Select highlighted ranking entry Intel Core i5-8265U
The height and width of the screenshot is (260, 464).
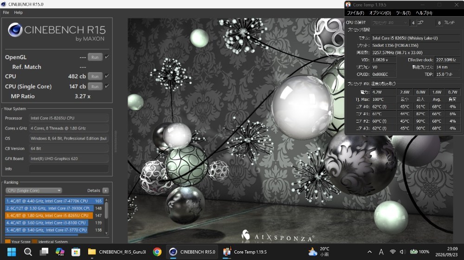point(54,216)
